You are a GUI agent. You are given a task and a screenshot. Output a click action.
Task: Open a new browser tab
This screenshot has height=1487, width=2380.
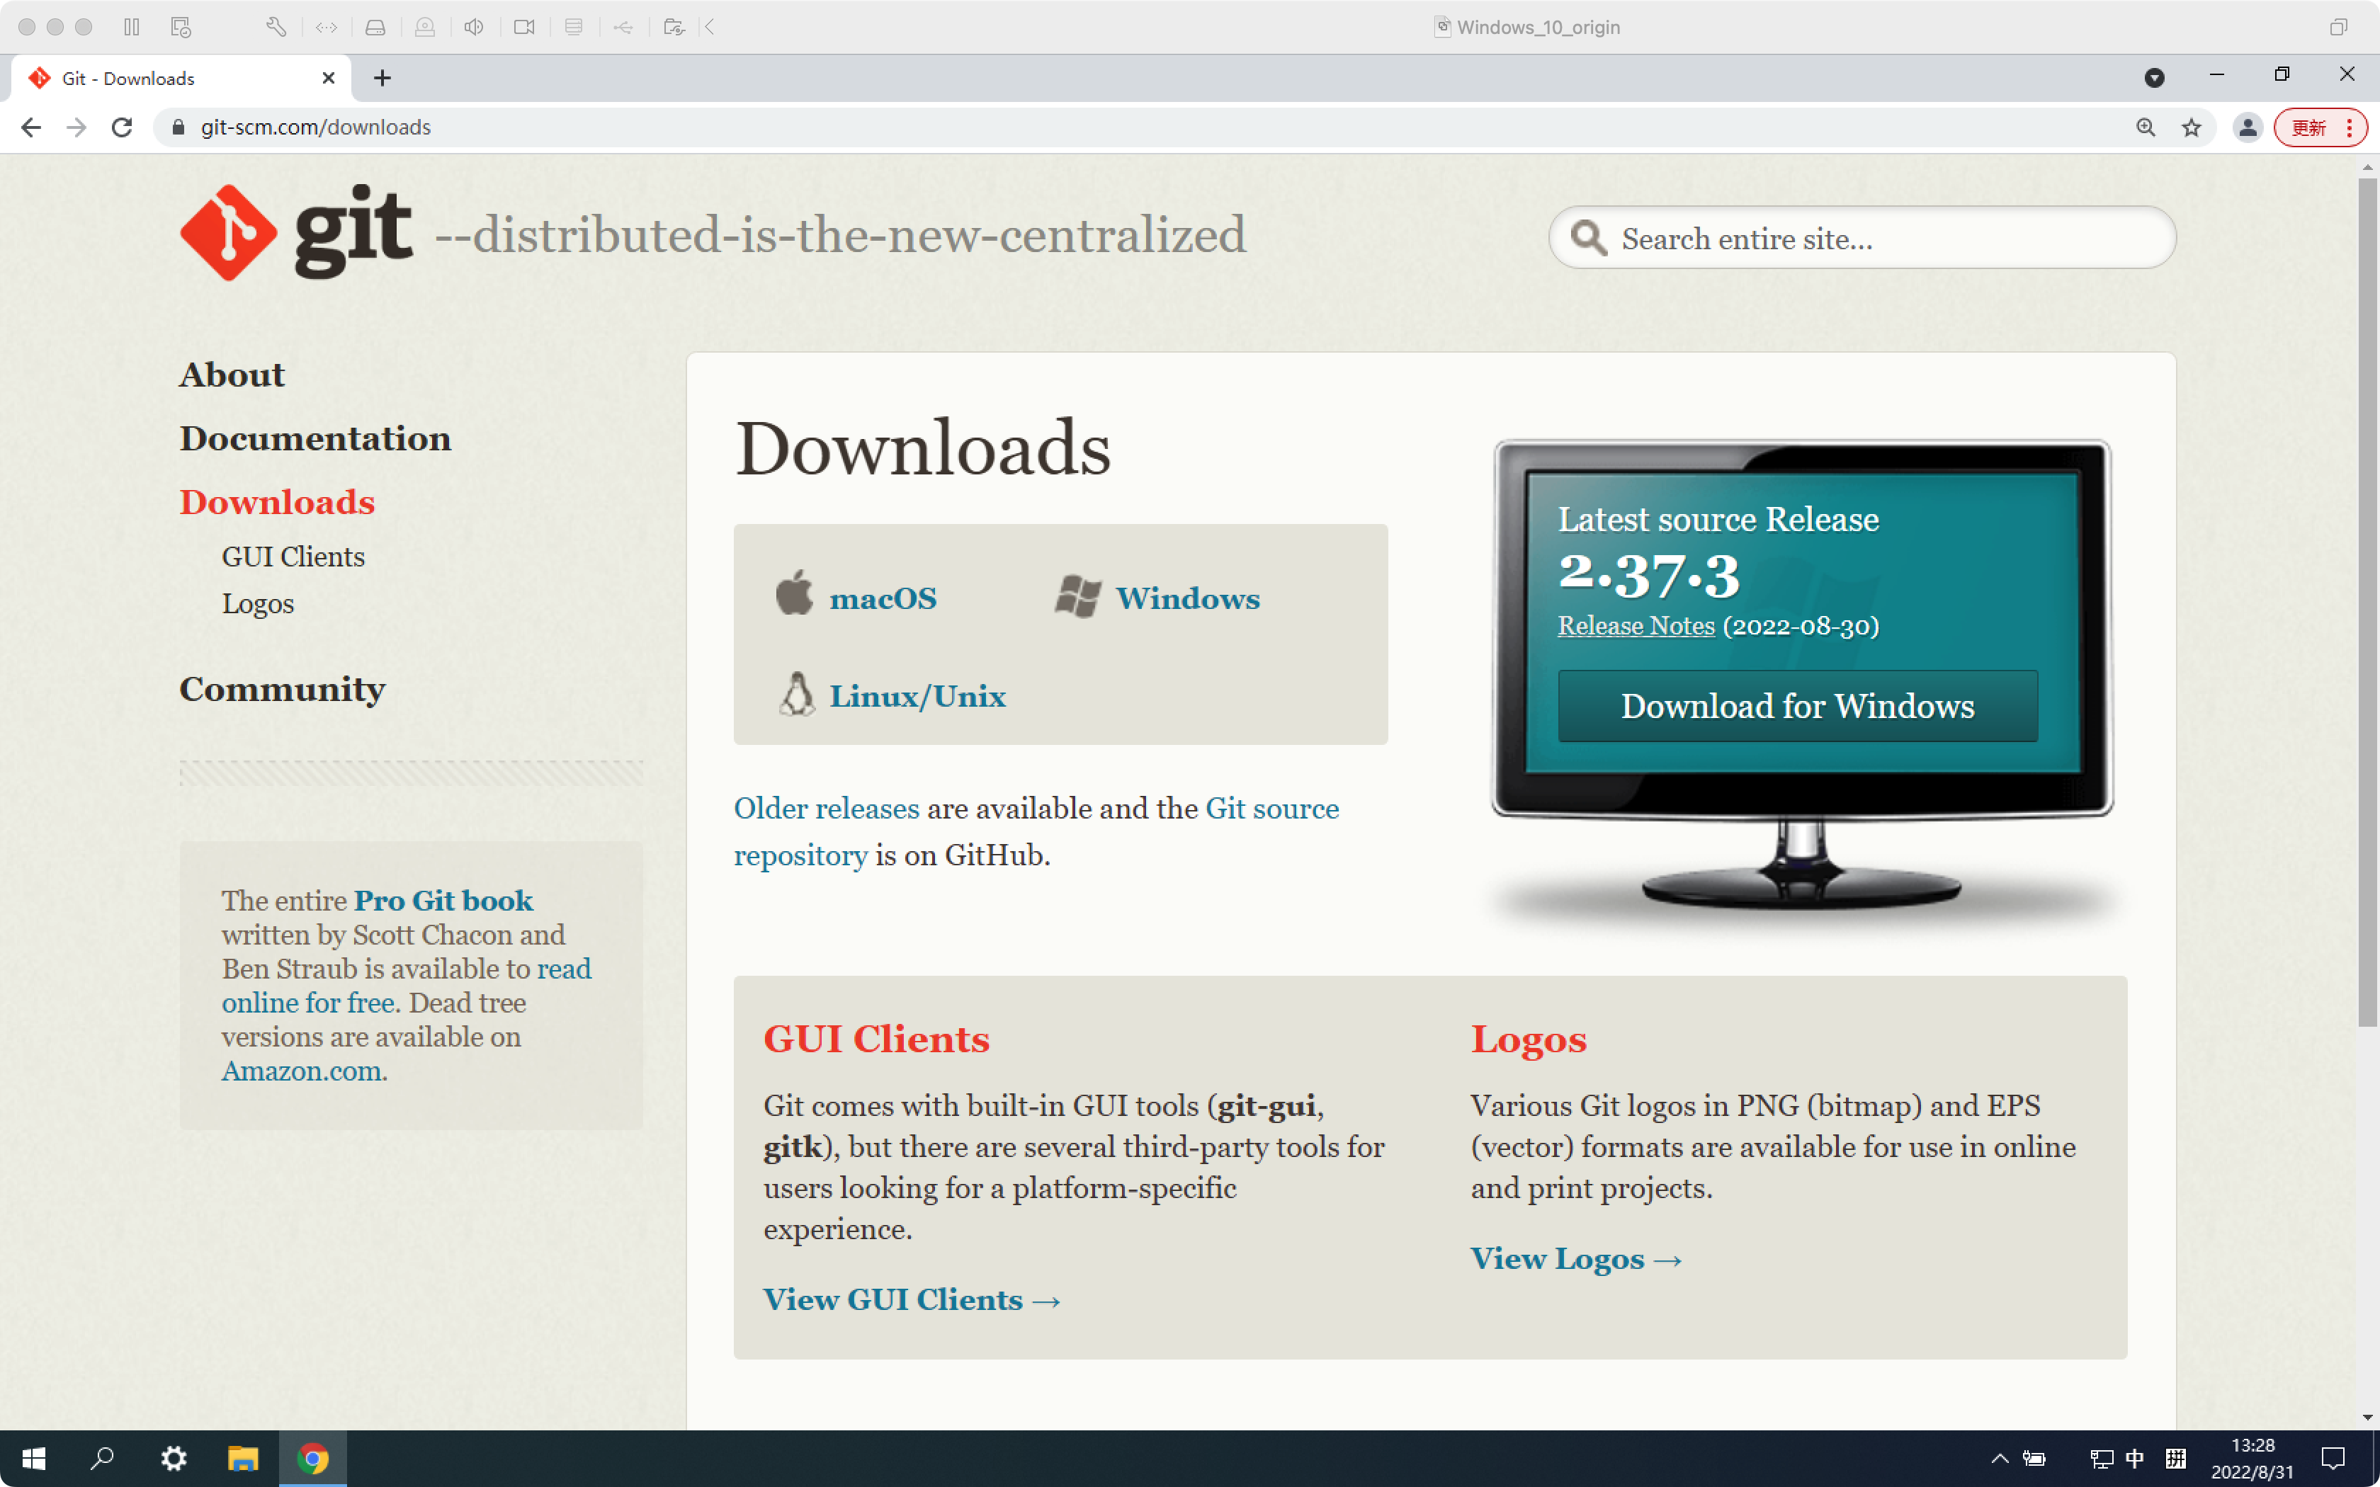click(x=382, y=78)
